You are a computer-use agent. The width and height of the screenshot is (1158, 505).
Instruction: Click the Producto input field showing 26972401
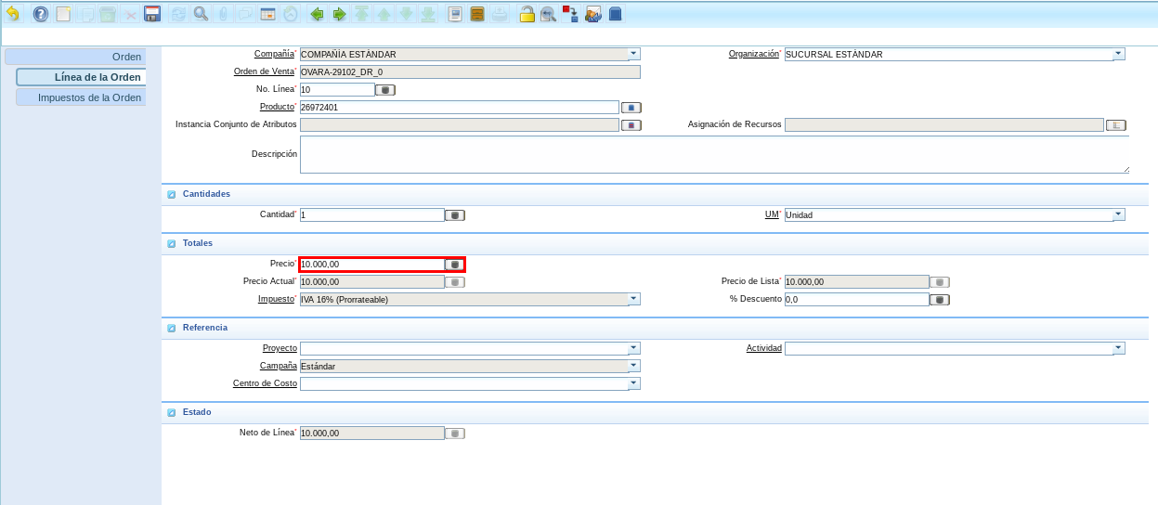click(x=460, y=108)
